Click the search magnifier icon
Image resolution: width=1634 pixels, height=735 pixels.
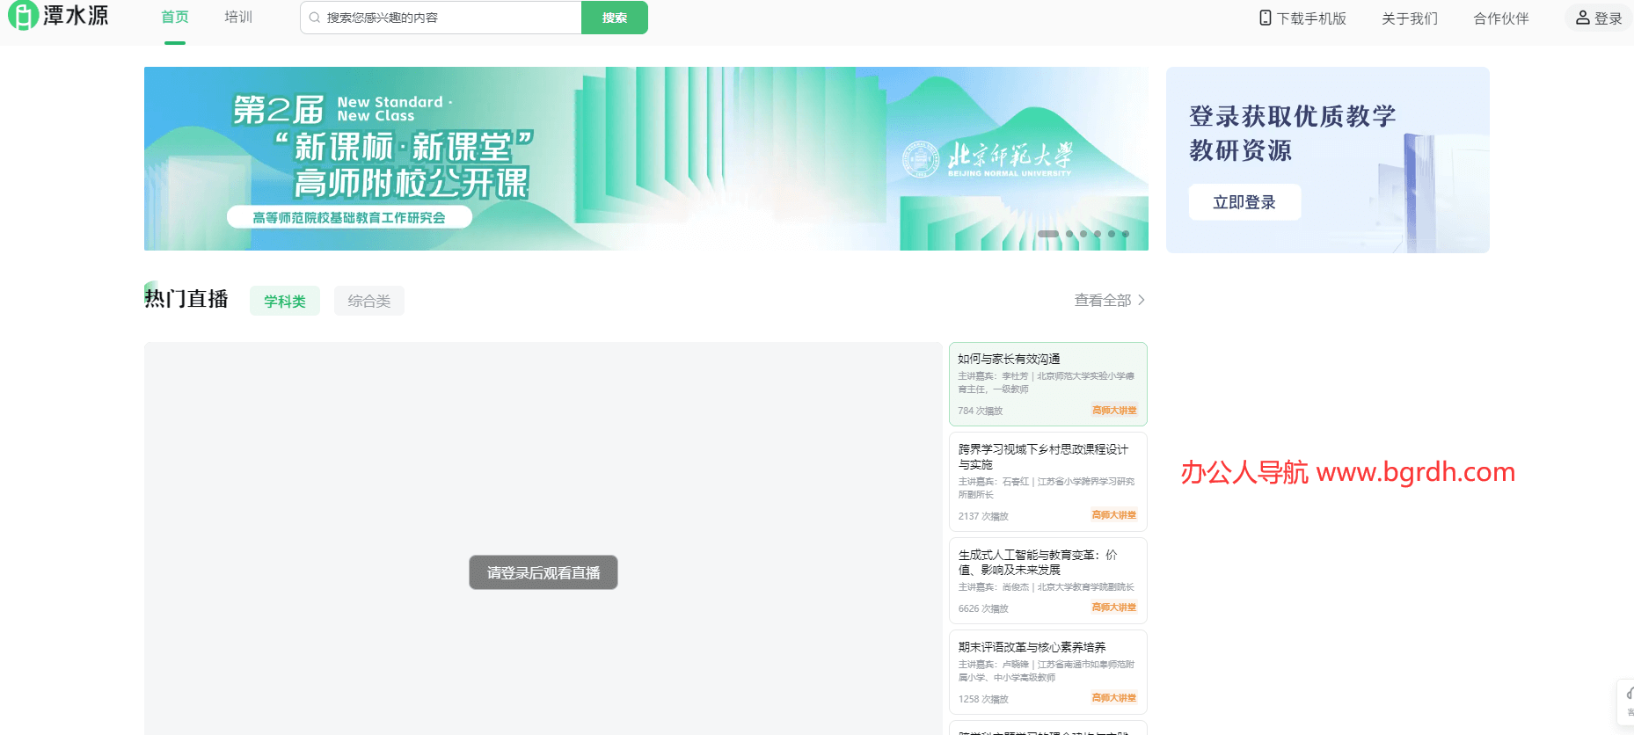(314, 18)
